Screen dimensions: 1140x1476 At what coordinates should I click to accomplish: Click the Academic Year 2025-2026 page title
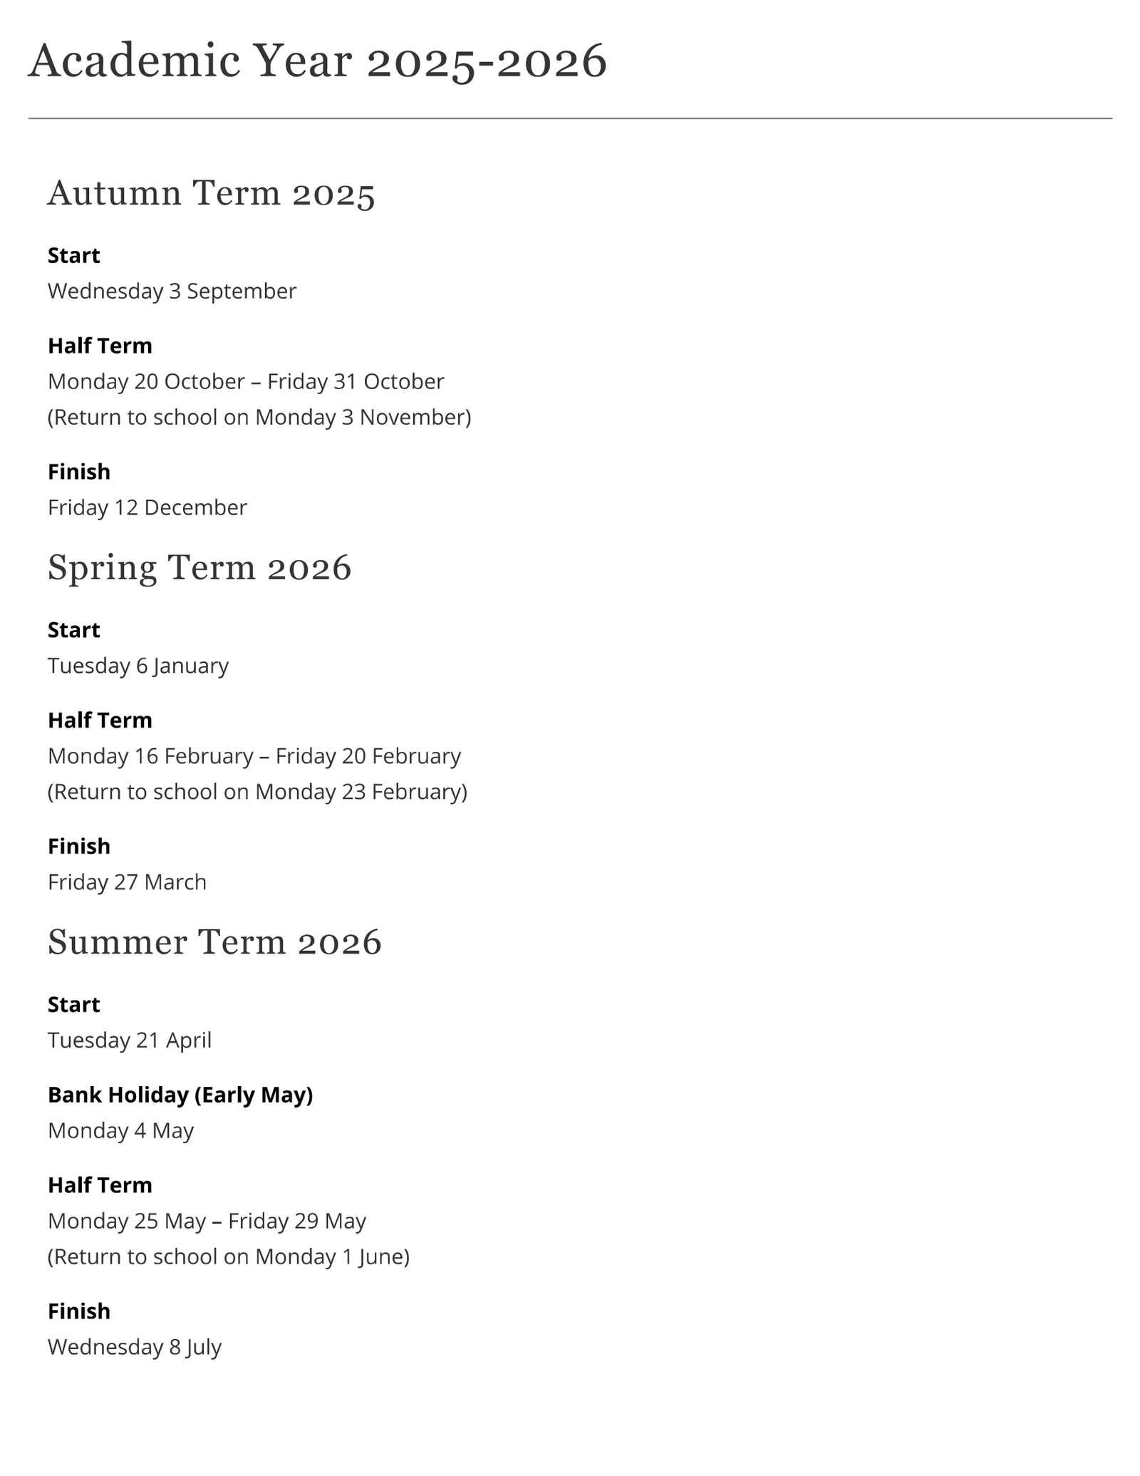click(317, 61)
